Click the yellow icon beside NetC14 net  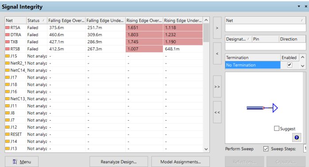8,70
